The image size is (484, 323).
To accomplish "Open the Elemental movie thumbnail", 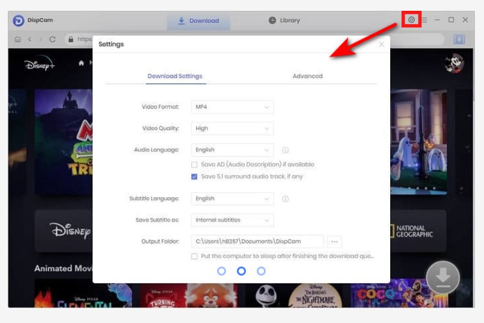I will [x=83, y=294].
